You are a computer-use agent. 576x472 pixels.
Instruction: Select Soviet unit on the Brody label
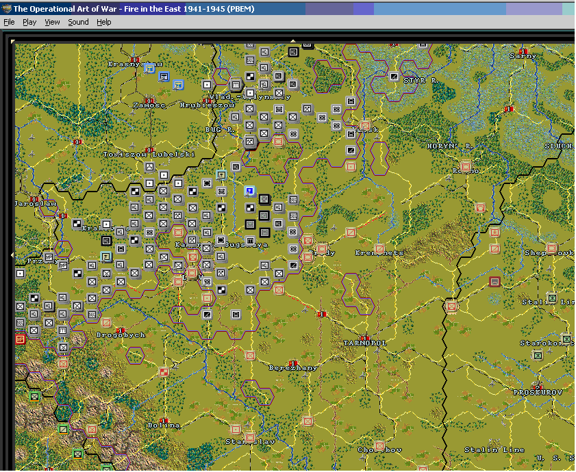click(322, 248)
